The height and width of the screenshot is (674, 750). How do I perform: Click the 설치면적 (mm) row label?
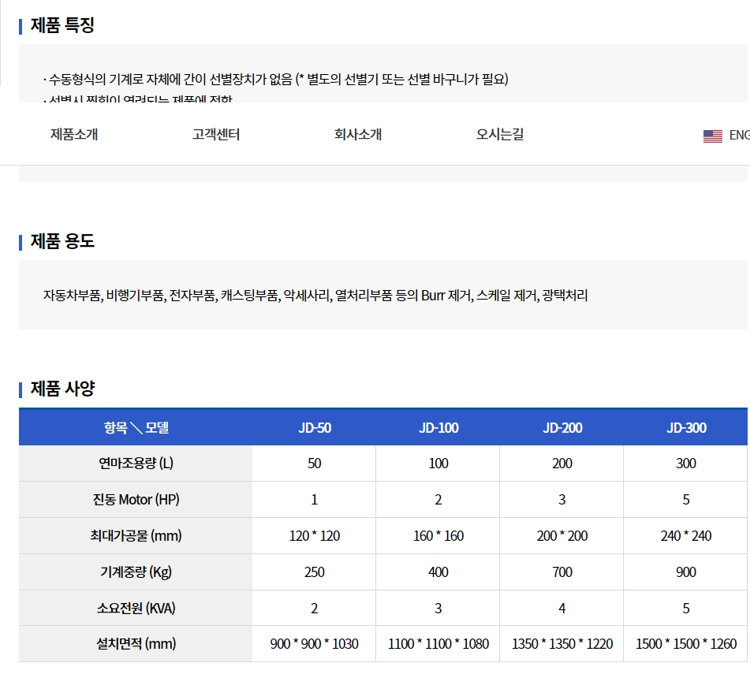(x=136, y=644)
